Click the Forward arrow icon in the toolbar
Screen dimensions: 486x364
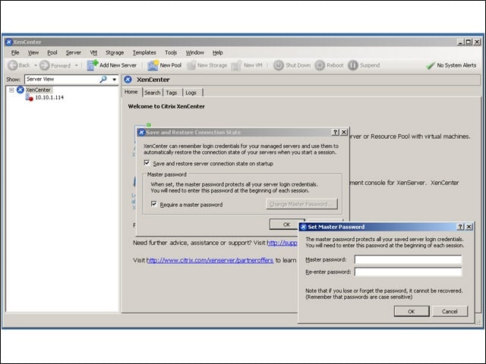click(45, 65)
